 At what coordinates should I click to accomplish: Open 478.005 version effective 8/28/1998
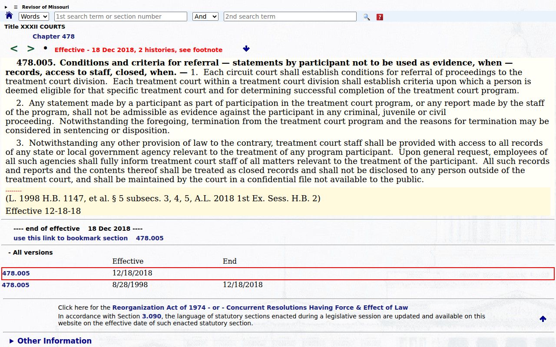coord(16,285)
